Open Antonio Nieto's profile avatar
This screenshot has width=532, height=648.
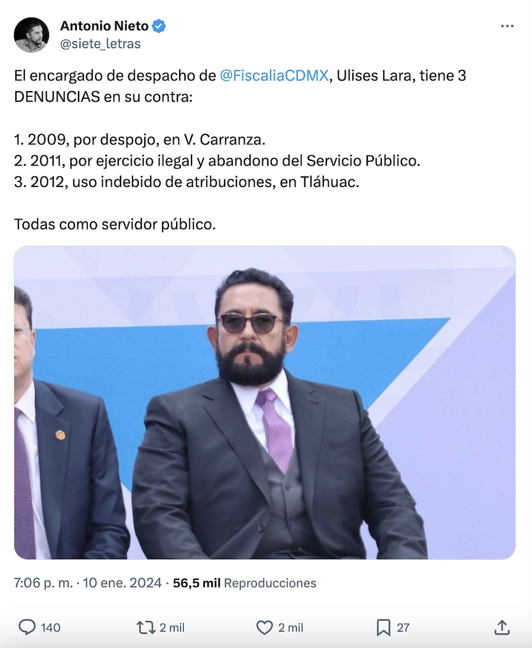[x=31, y=35]
